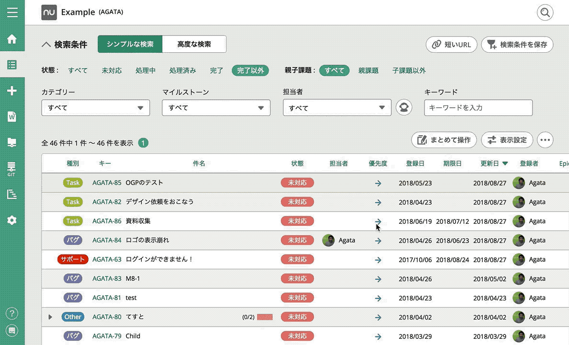Open the Wiki icon in the sidebar
The width and height of the screenshot is (569, 345).
tap(12, 116)
